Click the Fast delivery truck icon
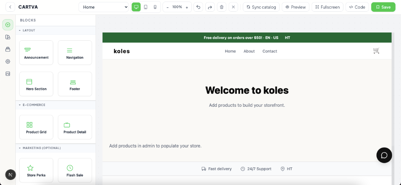401x185 pixels. pos(204,169)
